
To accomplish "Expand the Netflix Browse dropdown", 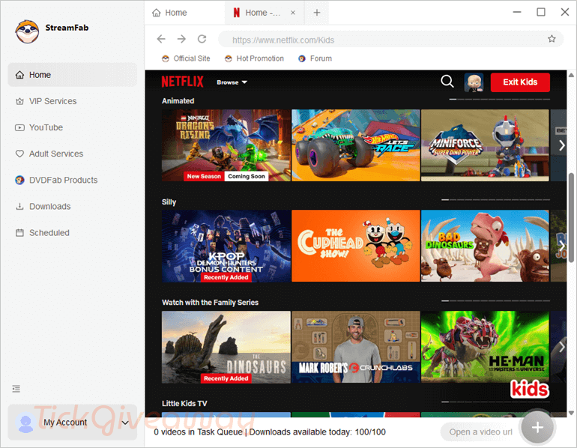I will 232,82.
